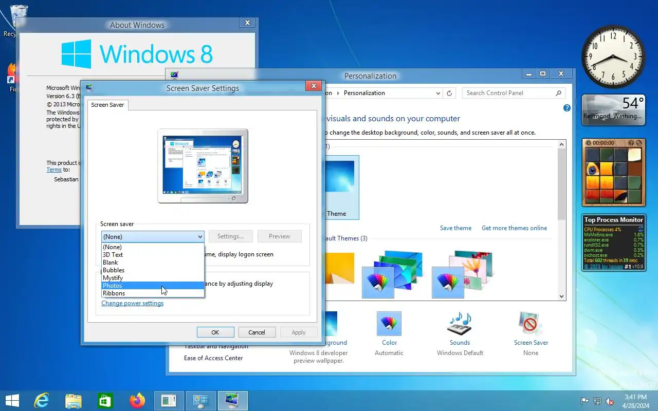The width and height of the screenshot is (658, 411).
Task: Choose 3D Text from the dropdown list
Action: (153, 255)
